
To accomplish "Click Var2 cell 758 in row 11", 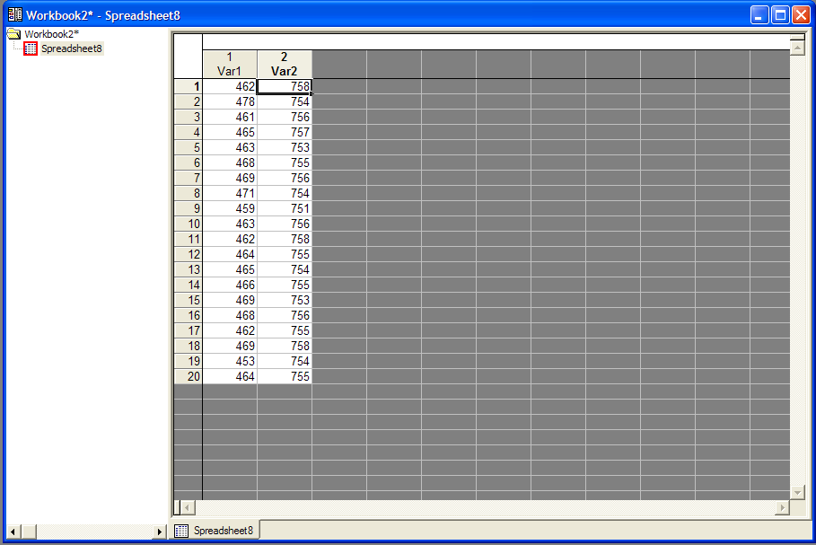I will coord(285,239).
